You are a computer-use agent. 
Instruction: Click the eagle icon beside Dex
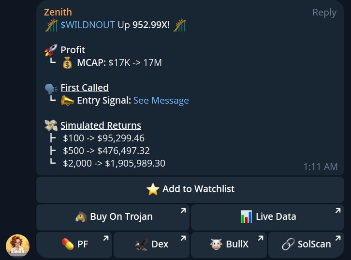coord(142,245)
